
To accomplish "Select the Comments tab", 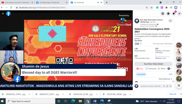I will 141,74.
